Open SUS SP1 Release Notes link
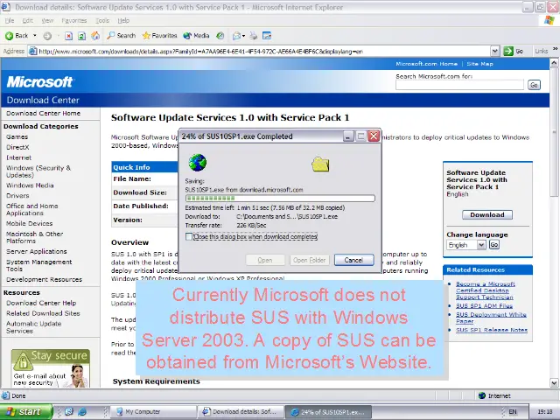 [x=492, y=330]
